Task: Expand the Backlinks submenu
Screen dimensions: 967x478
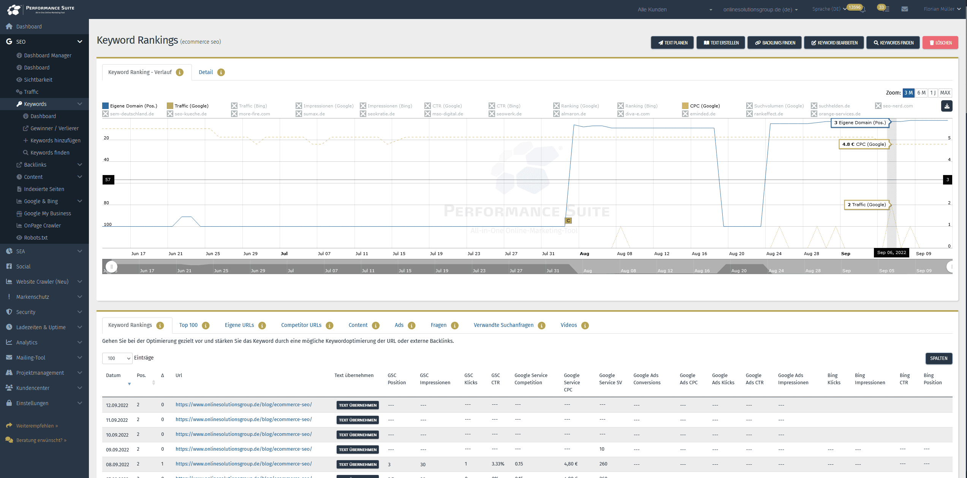Action: coord(80,165)
